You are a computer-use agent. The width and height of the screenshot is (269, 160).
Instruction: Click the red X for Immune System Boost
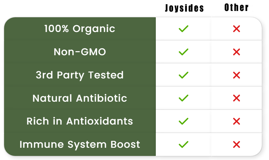click(x=236, y=144)
